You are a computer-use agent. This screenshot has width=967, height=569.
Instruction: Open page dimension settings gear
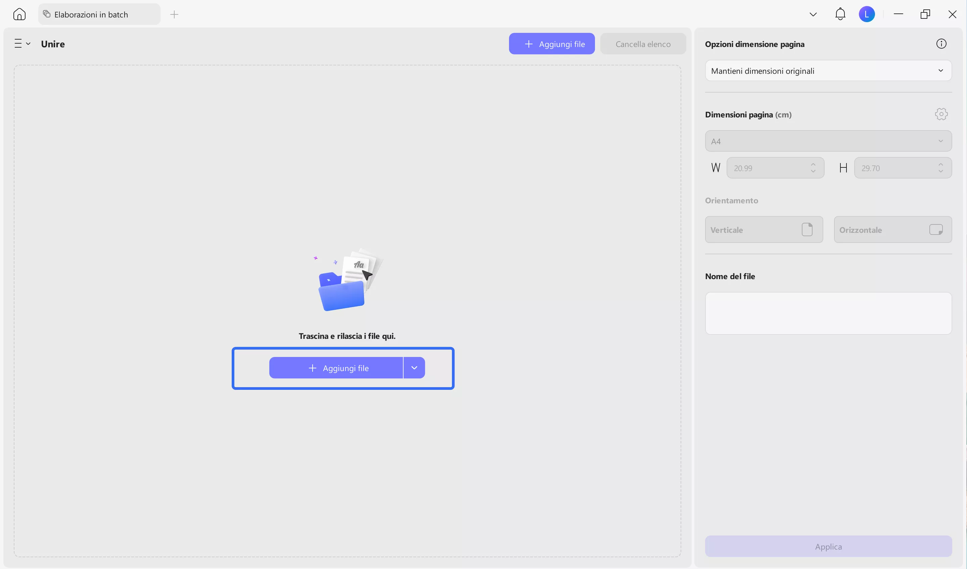(x=941, y=114)
